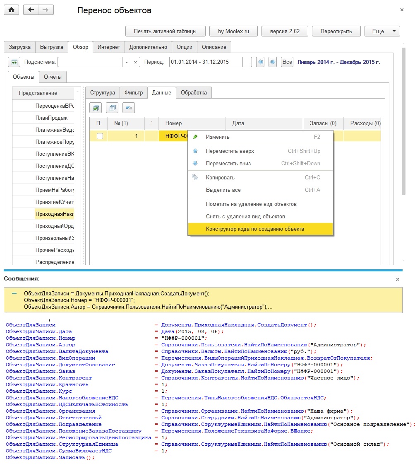Open the Структура tab
Image resolution: width=415 pixels, height=464 pixels.
click(103, 93)
